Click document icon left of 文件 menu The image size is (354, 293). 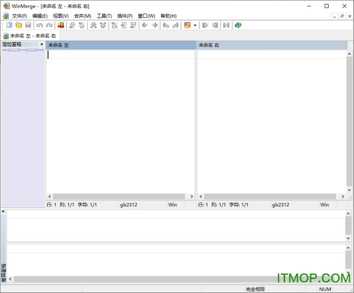click(x=6, y=16)
